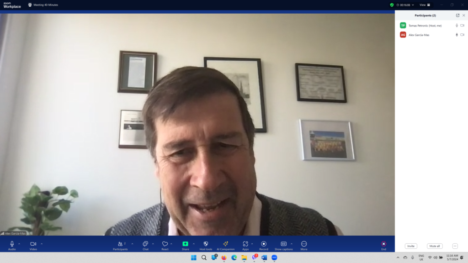Pop out the Participants panel

pos(457,15)
